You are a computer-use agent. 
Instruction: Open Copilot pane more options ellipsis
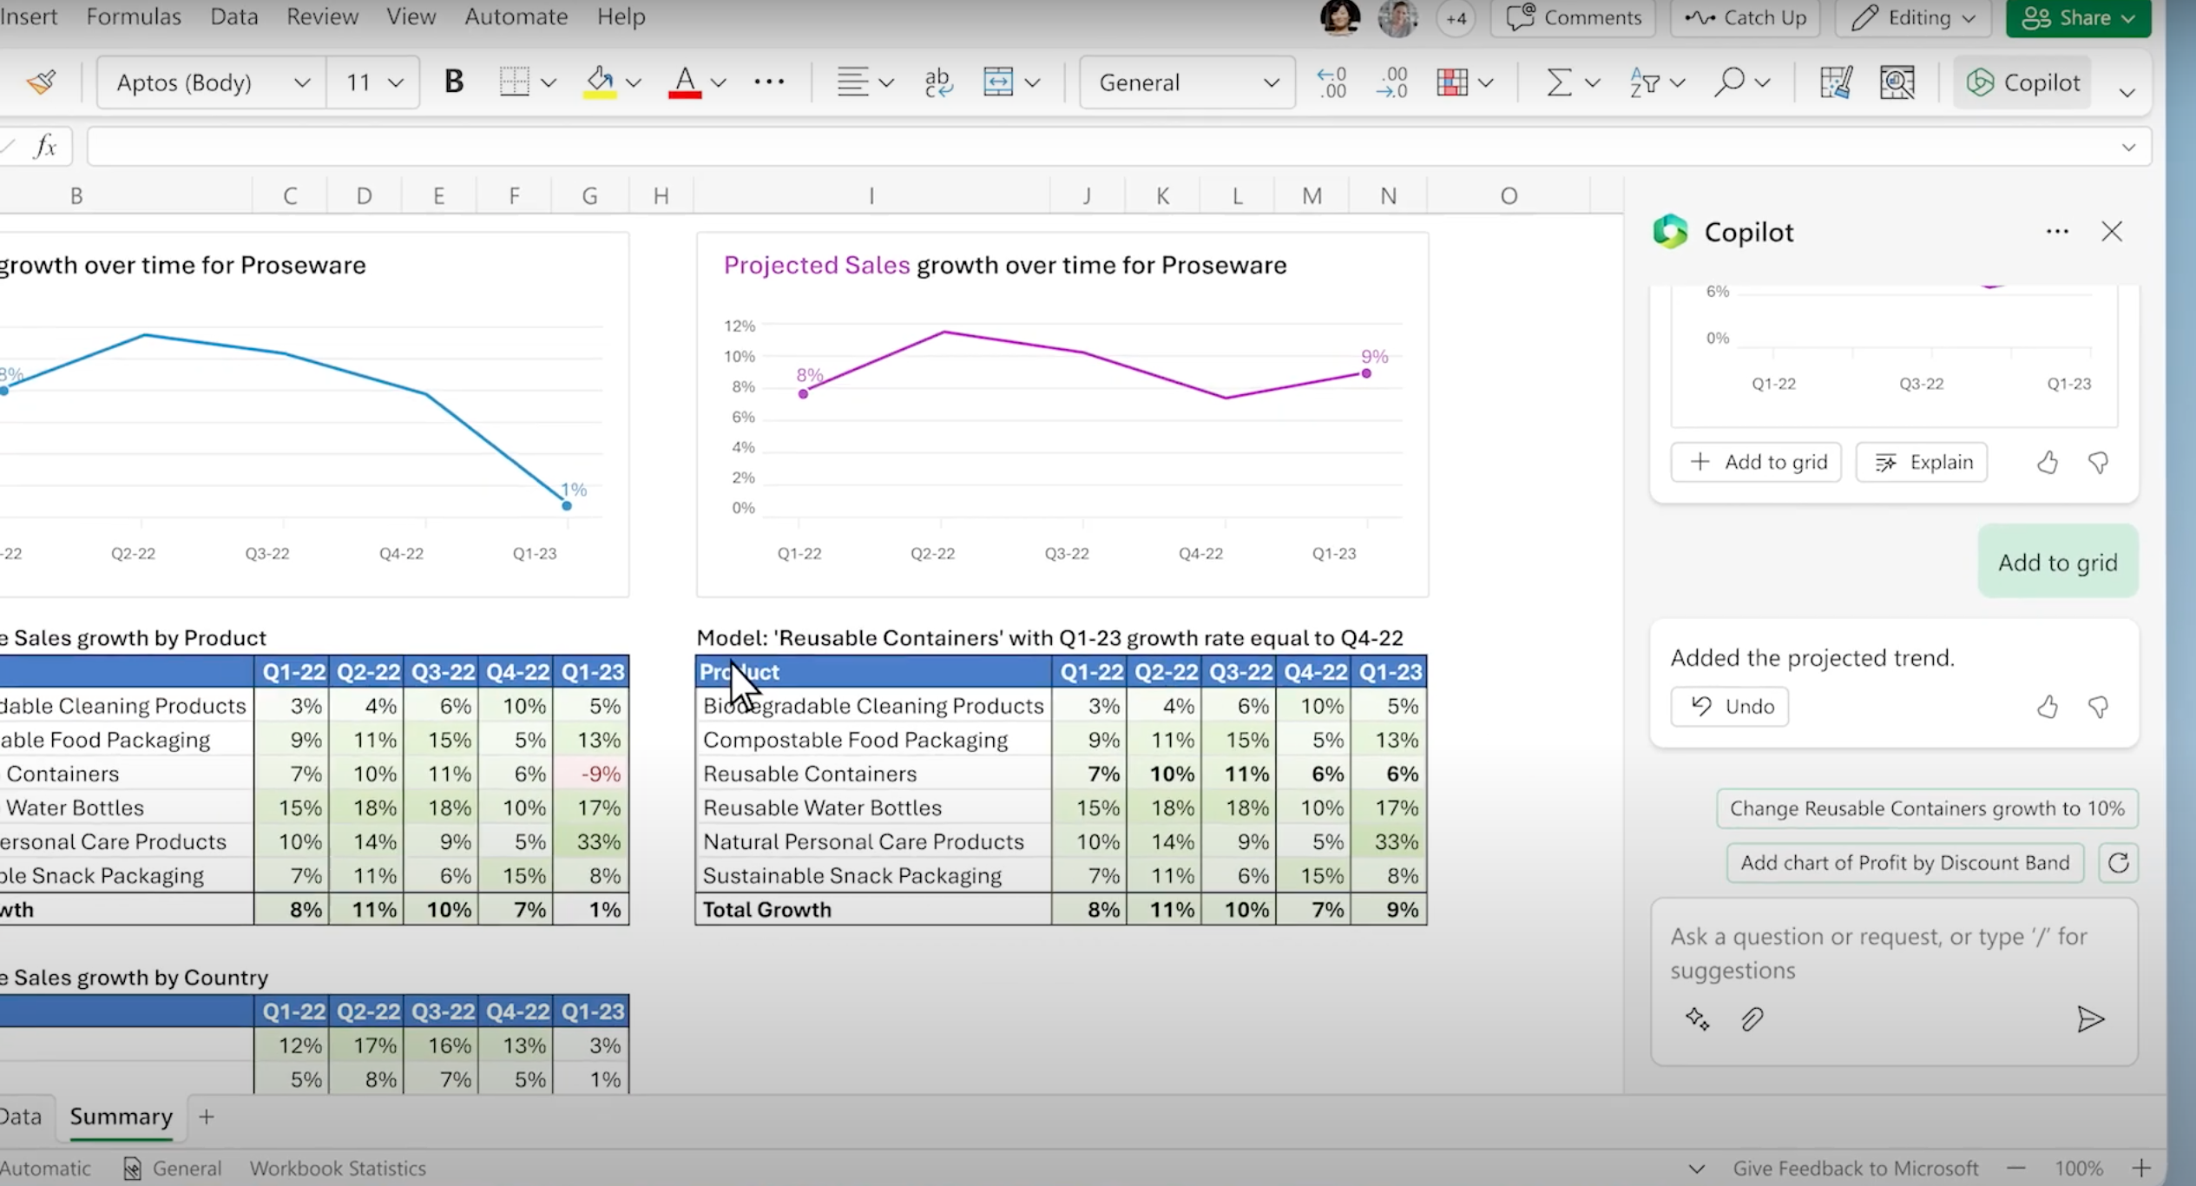click(x=2057, y=232)
